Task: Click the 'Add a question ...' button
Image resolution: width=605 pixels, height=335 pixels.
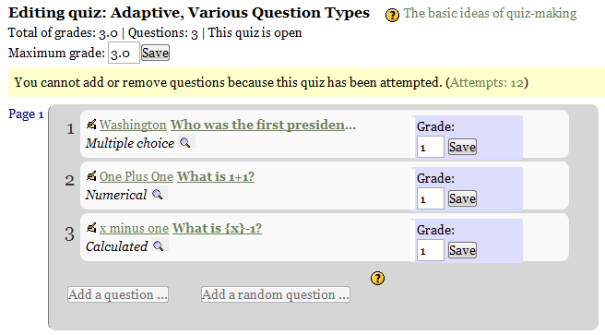Action: pyautogui.click(x=118, y=294)
